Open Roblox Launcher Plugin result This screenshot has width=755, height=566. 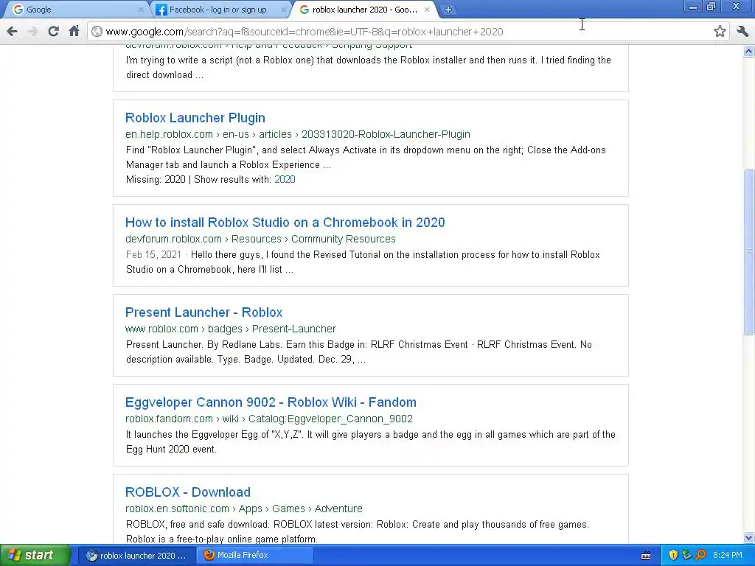click(x=195, y=118)
